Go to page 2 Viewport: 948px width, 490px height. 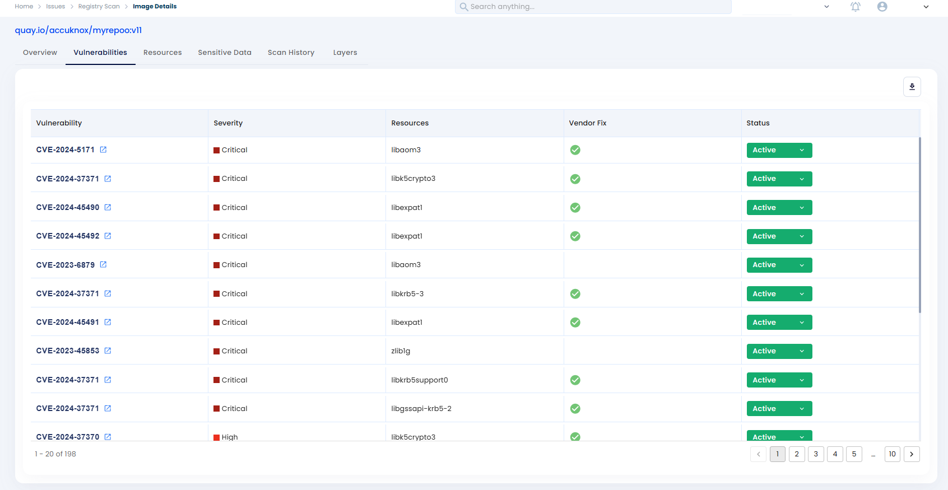[797, 454]
